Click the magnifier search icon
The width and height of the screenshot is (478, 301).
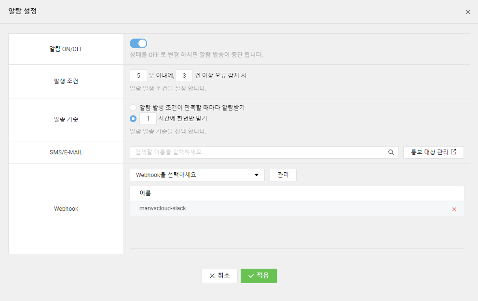[391, 152]
